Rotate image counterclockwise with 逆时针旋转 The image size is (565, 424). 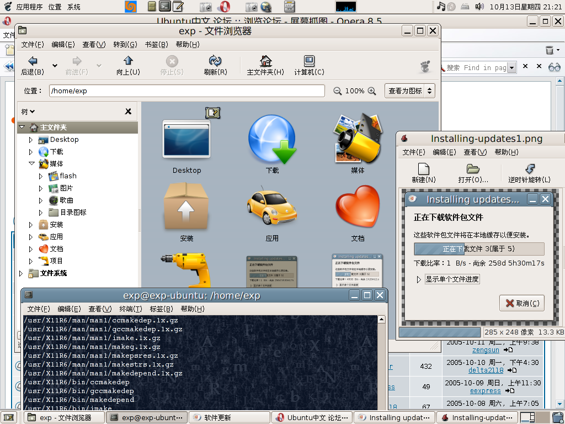529,173
